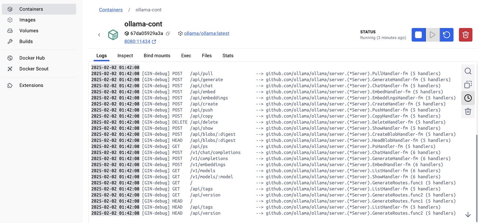Jump to bottom of logs arrow
This screenshot has height=223, width=479.
pos(468,214)
